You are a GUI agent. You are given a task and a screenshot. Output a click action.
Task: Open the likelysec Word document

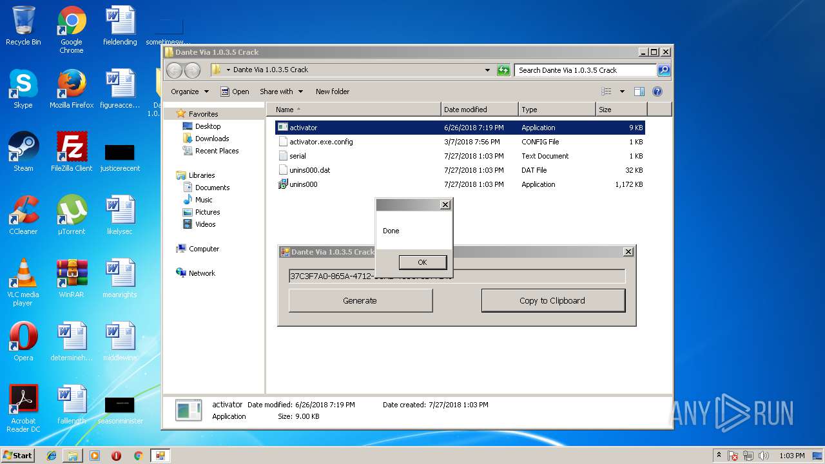click(x=120, y=215)
